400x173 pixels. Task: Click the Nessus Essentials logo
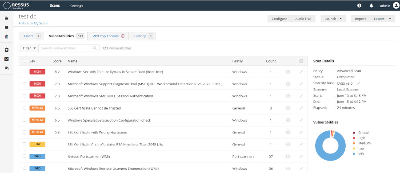click(x=16, y=5)
